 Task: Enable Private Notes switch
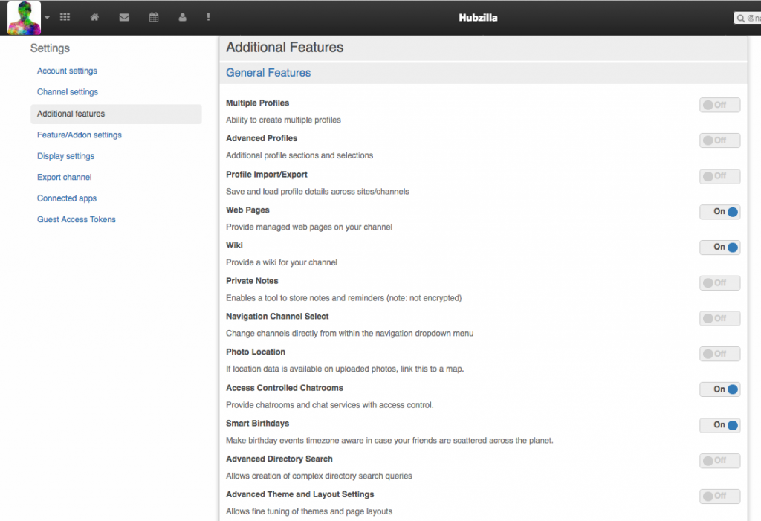tap(719, 283)
